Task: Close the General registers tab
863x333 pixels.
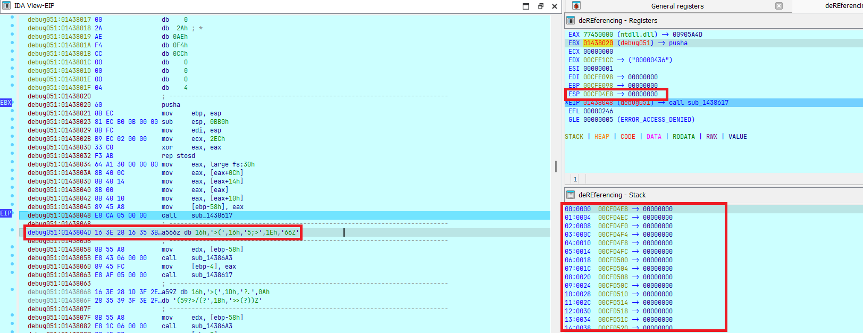Action: (x=779, y=6)
